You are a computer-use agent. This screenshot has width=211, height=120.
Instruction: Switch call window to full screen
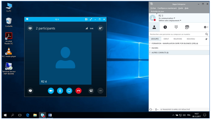click(x=91, y=19)
